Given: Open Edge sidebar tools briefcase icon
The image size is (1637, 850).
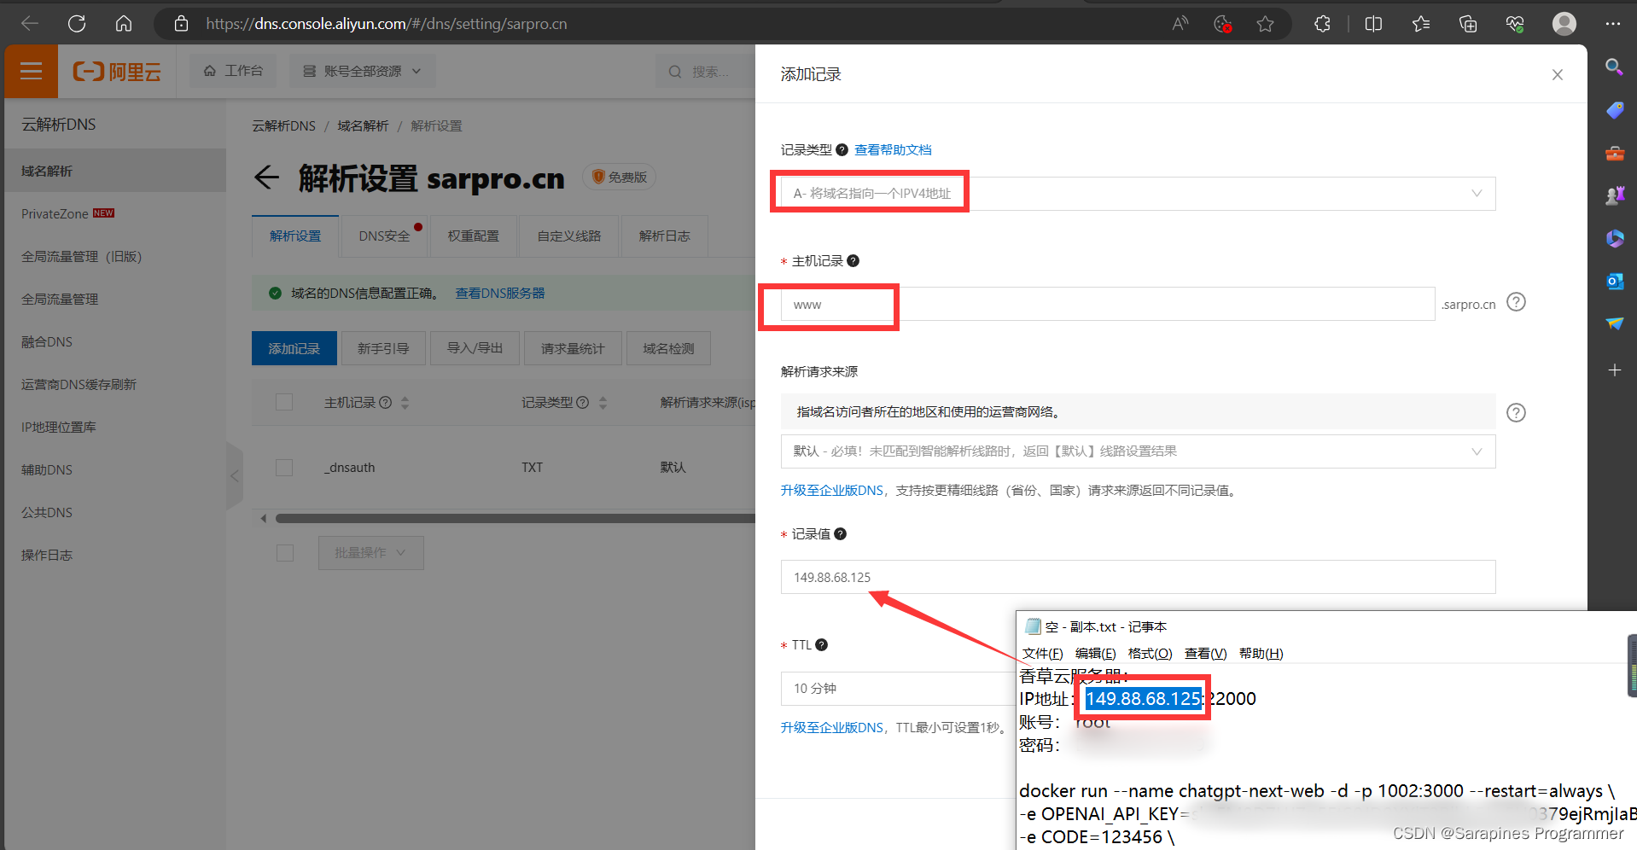Looking at the screenshot, I should click(x=1614, y=154).
